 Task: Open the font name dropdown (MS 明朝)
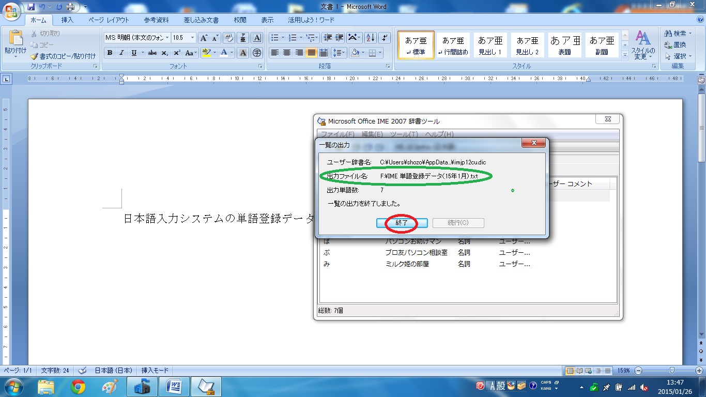tap(167, 38)
